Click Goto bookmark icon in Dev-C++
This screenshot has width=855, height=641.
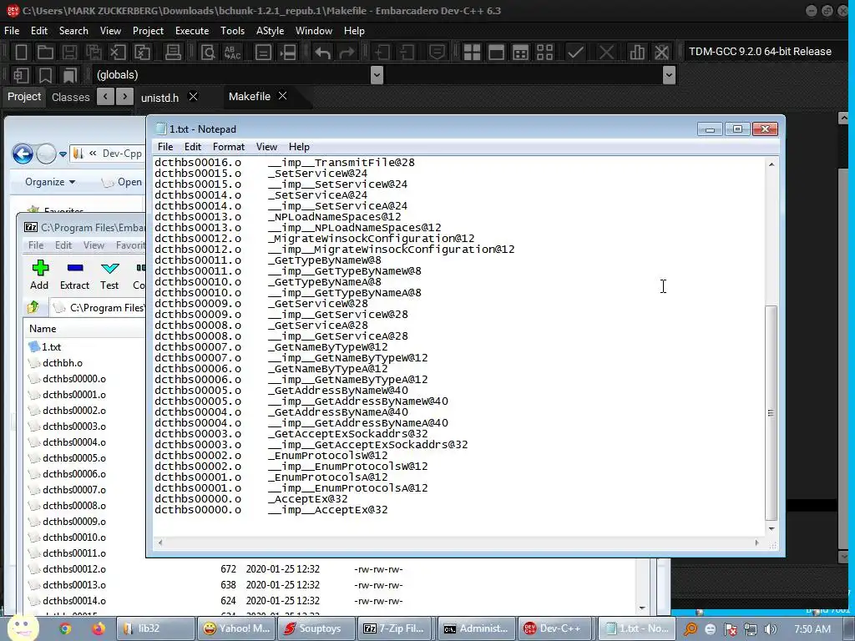point(70,74)
